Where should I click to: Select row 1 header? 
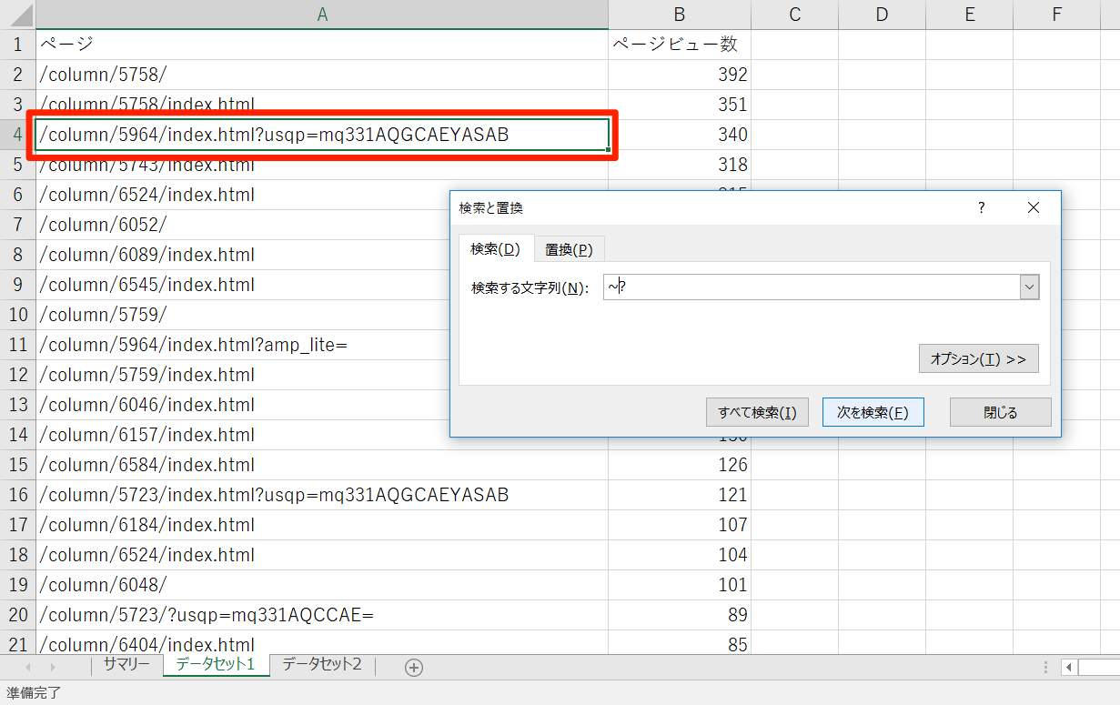click(x=17, y=45)
